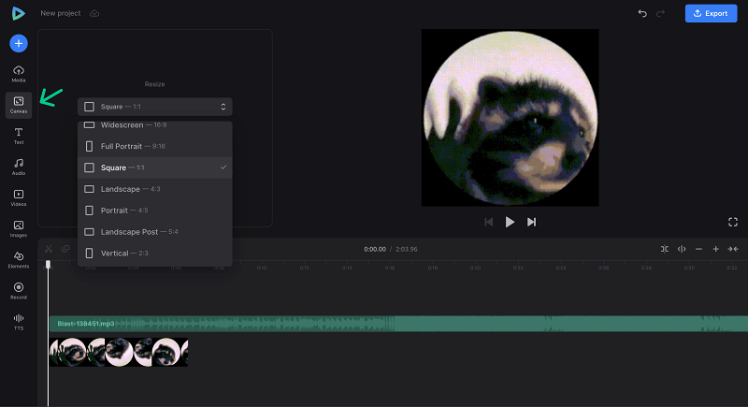The image size is (748, 407).
Task: Choose Widescreen 16:9 option
Action: tap(155, 125)
